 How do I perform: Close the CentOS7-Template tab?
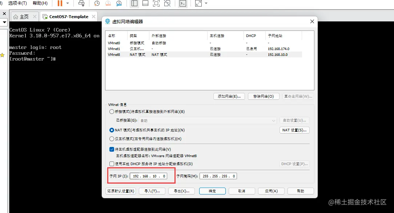click(93, 17)
